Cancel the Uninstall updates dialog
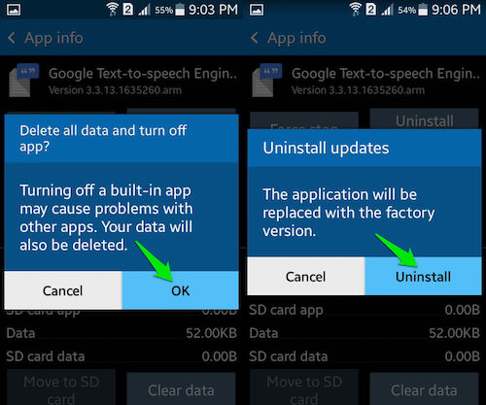Screen dimensions: 486x405 [x=306, y=276]
